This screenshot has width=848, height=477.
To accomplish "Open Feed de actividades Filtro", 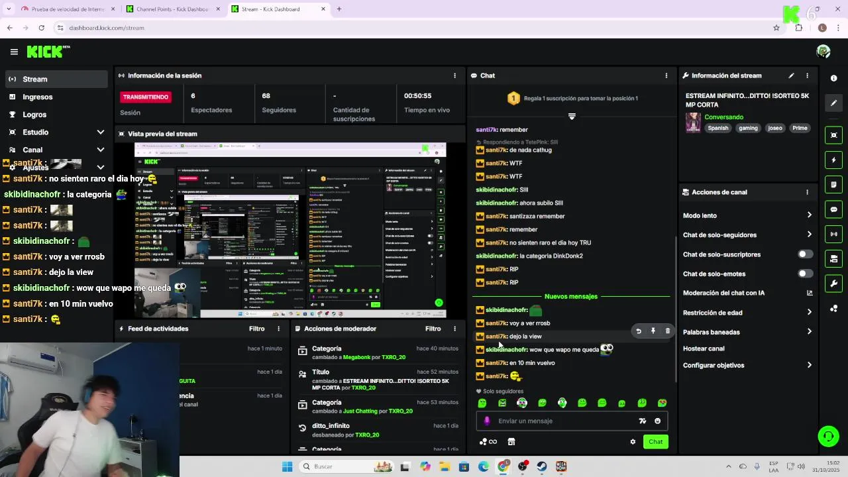I will click(x=256, y=329).
